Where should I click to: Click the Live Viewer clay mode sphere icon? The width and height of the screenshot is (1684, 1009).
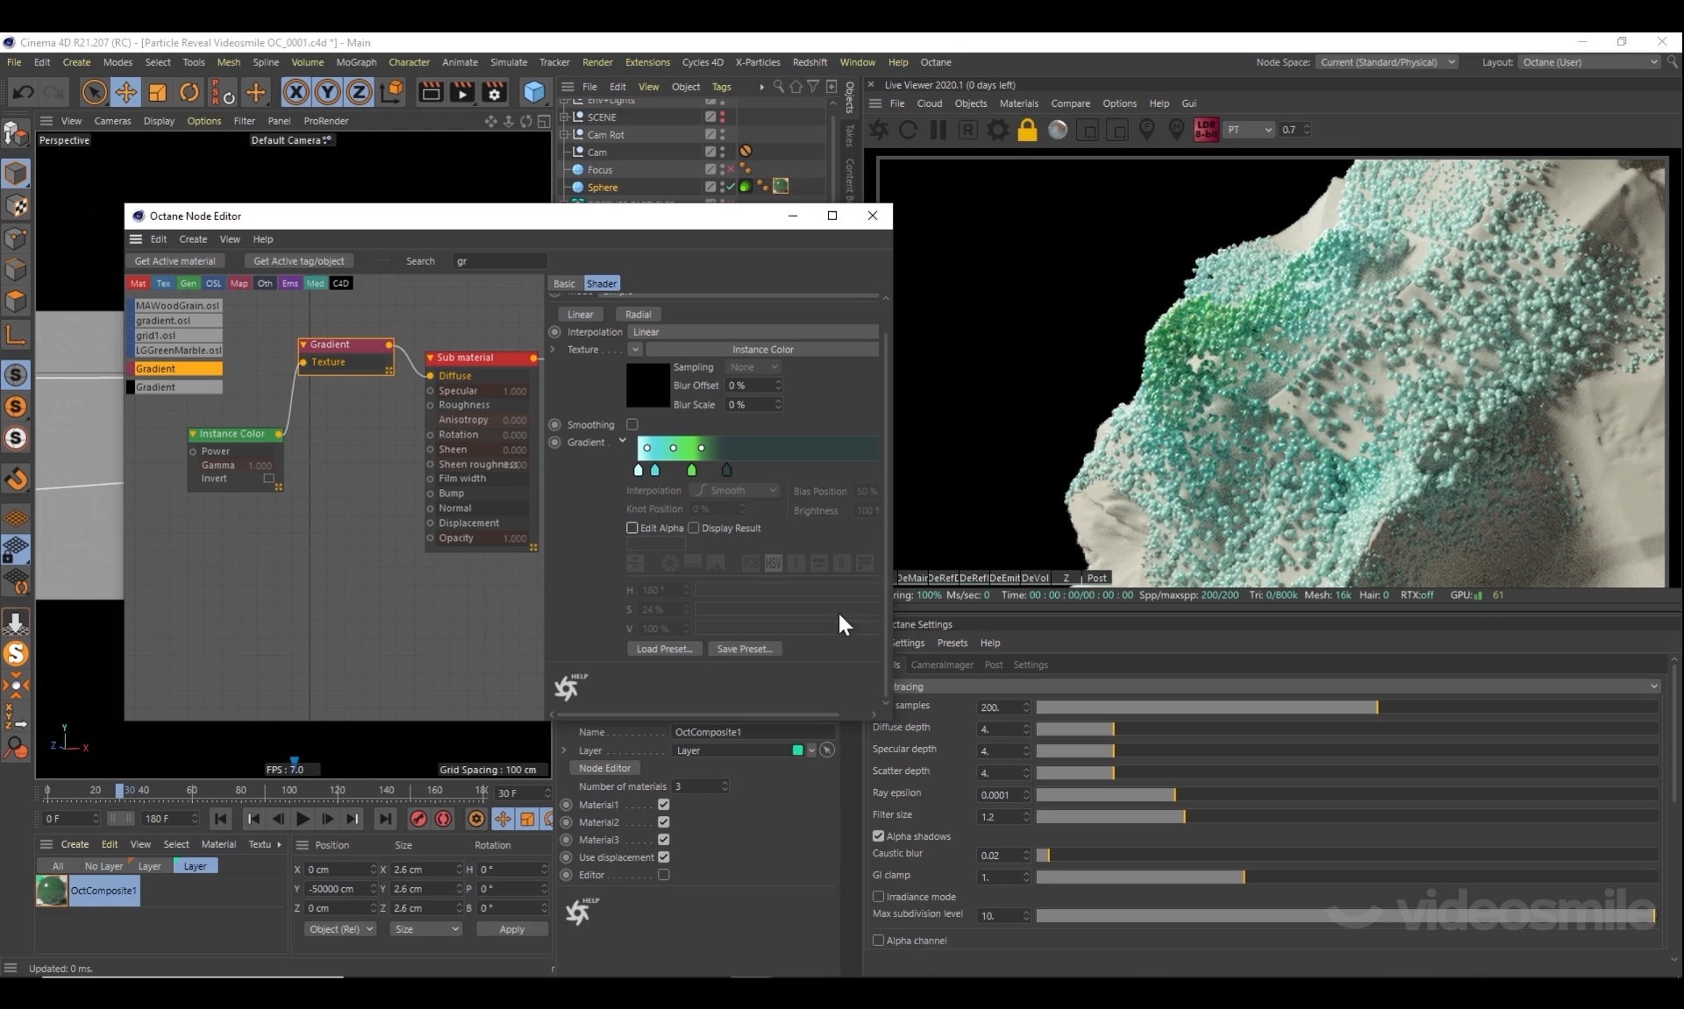tap(1058, 130)
